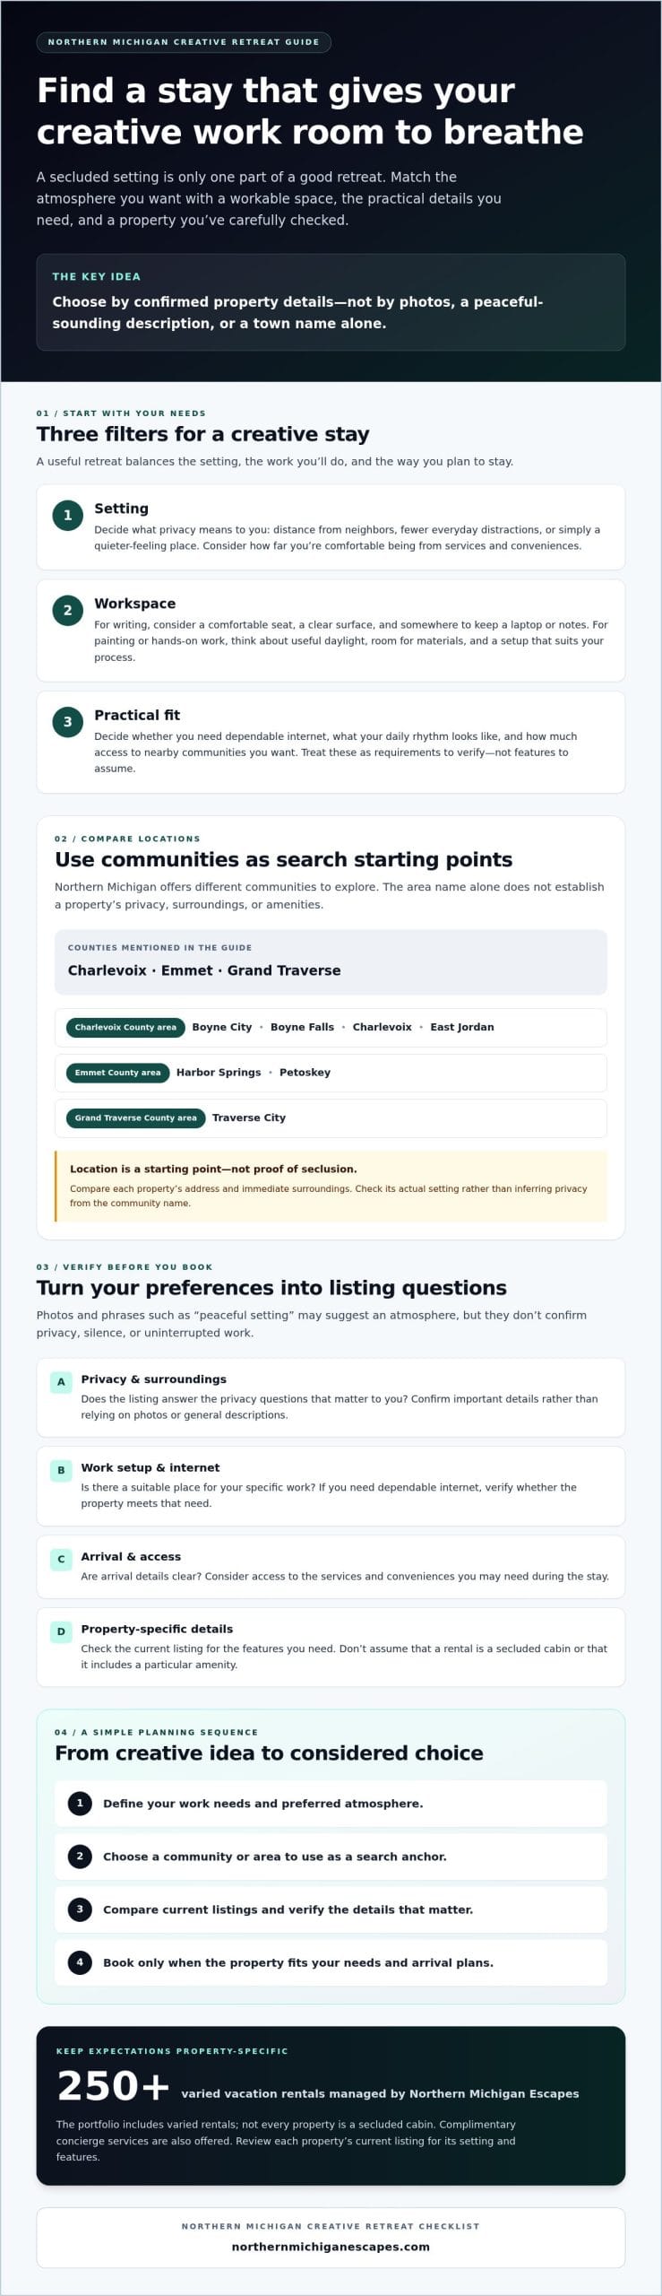The height and width of the screenshot is (2296, 662).
Task: Select Harbor Springs community name
Action: coord(219,1072)
